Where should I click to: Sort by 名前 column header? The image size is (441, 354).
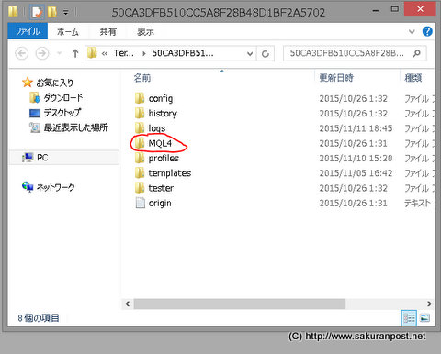click(x=142, y=78)
